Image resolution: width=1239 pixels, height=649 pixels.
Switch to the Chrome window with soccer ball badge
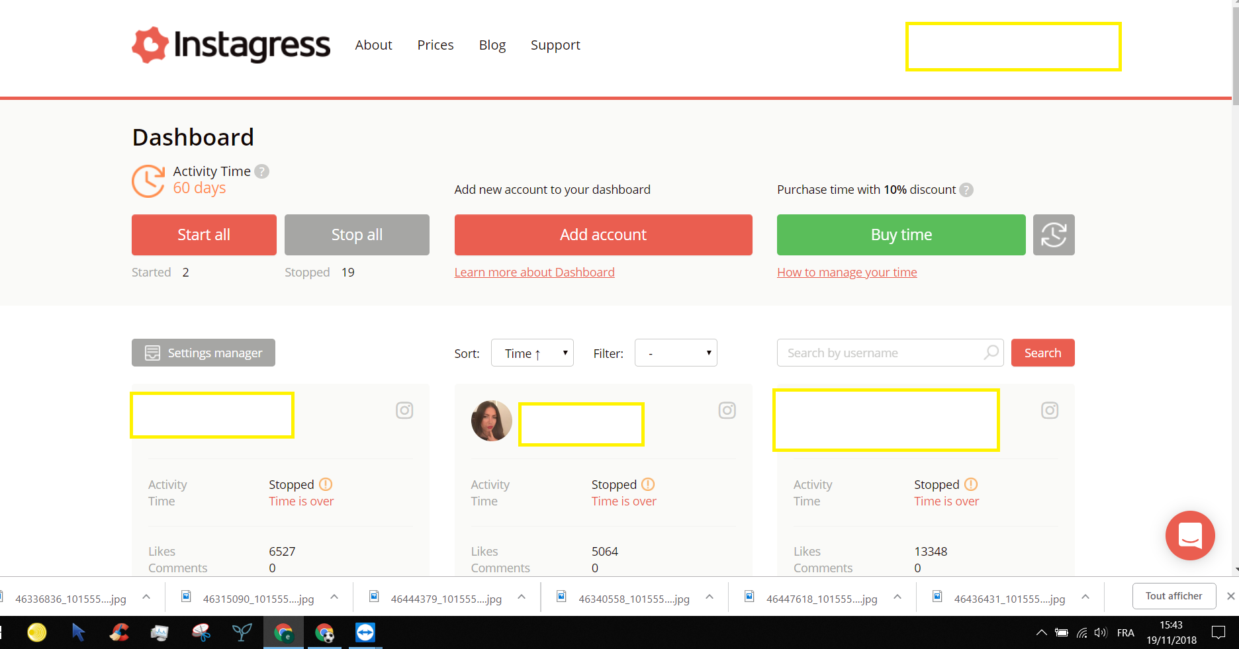pyautogui.click(x=324, y=633)
